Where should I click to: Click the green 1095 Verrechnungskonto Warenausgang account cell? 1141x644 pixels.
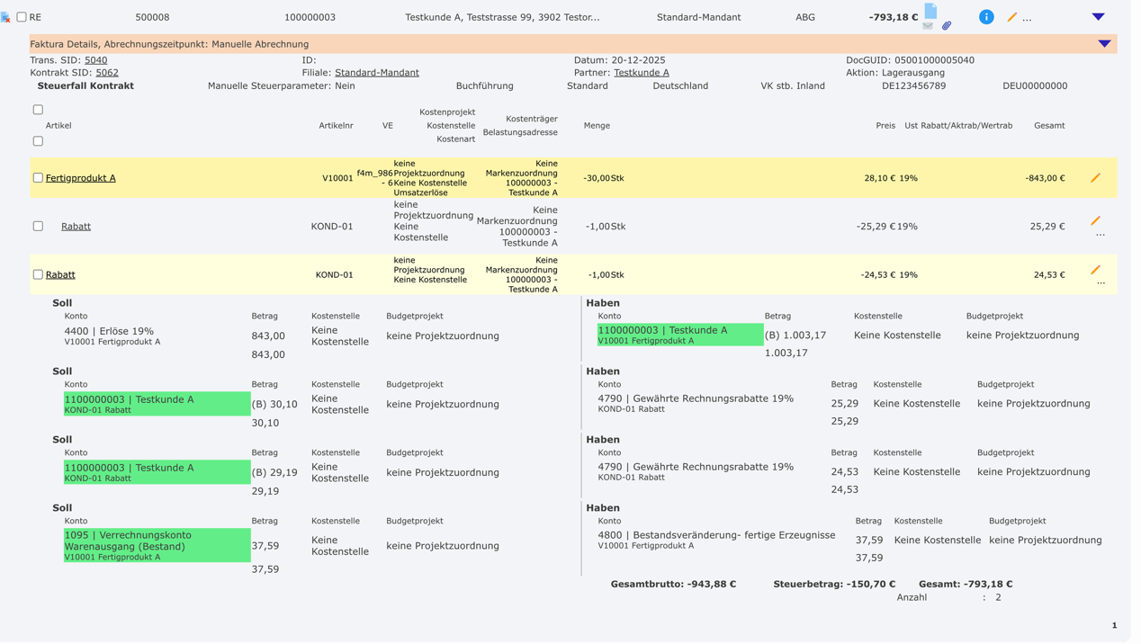tap(157, 545)
